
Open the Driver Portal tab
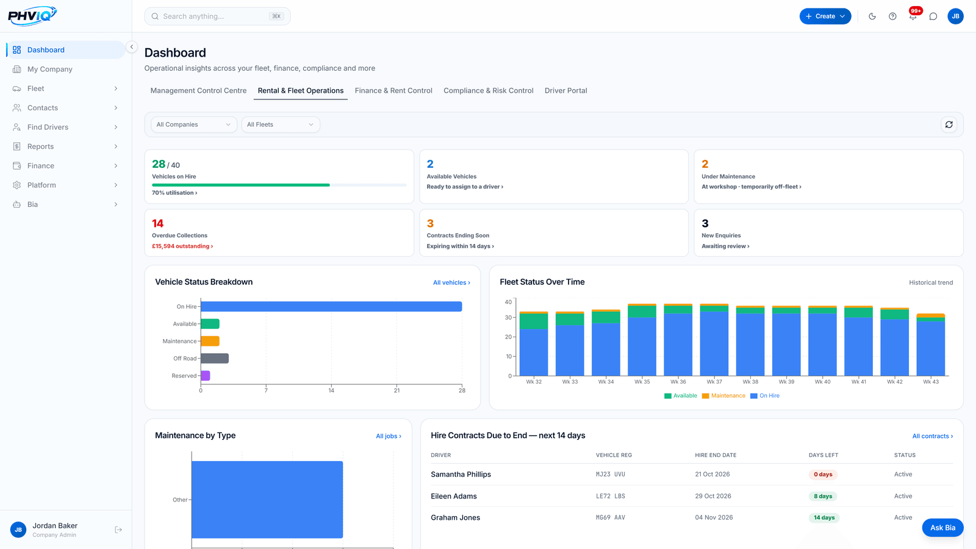point(566,91)
